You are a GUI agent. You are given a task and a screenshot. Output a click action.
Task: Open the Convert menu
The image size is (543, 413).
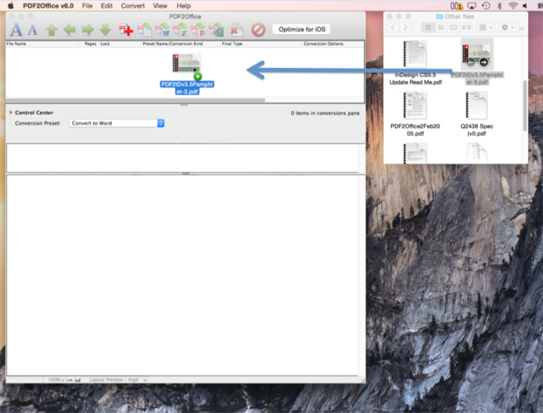click(132, 6)
